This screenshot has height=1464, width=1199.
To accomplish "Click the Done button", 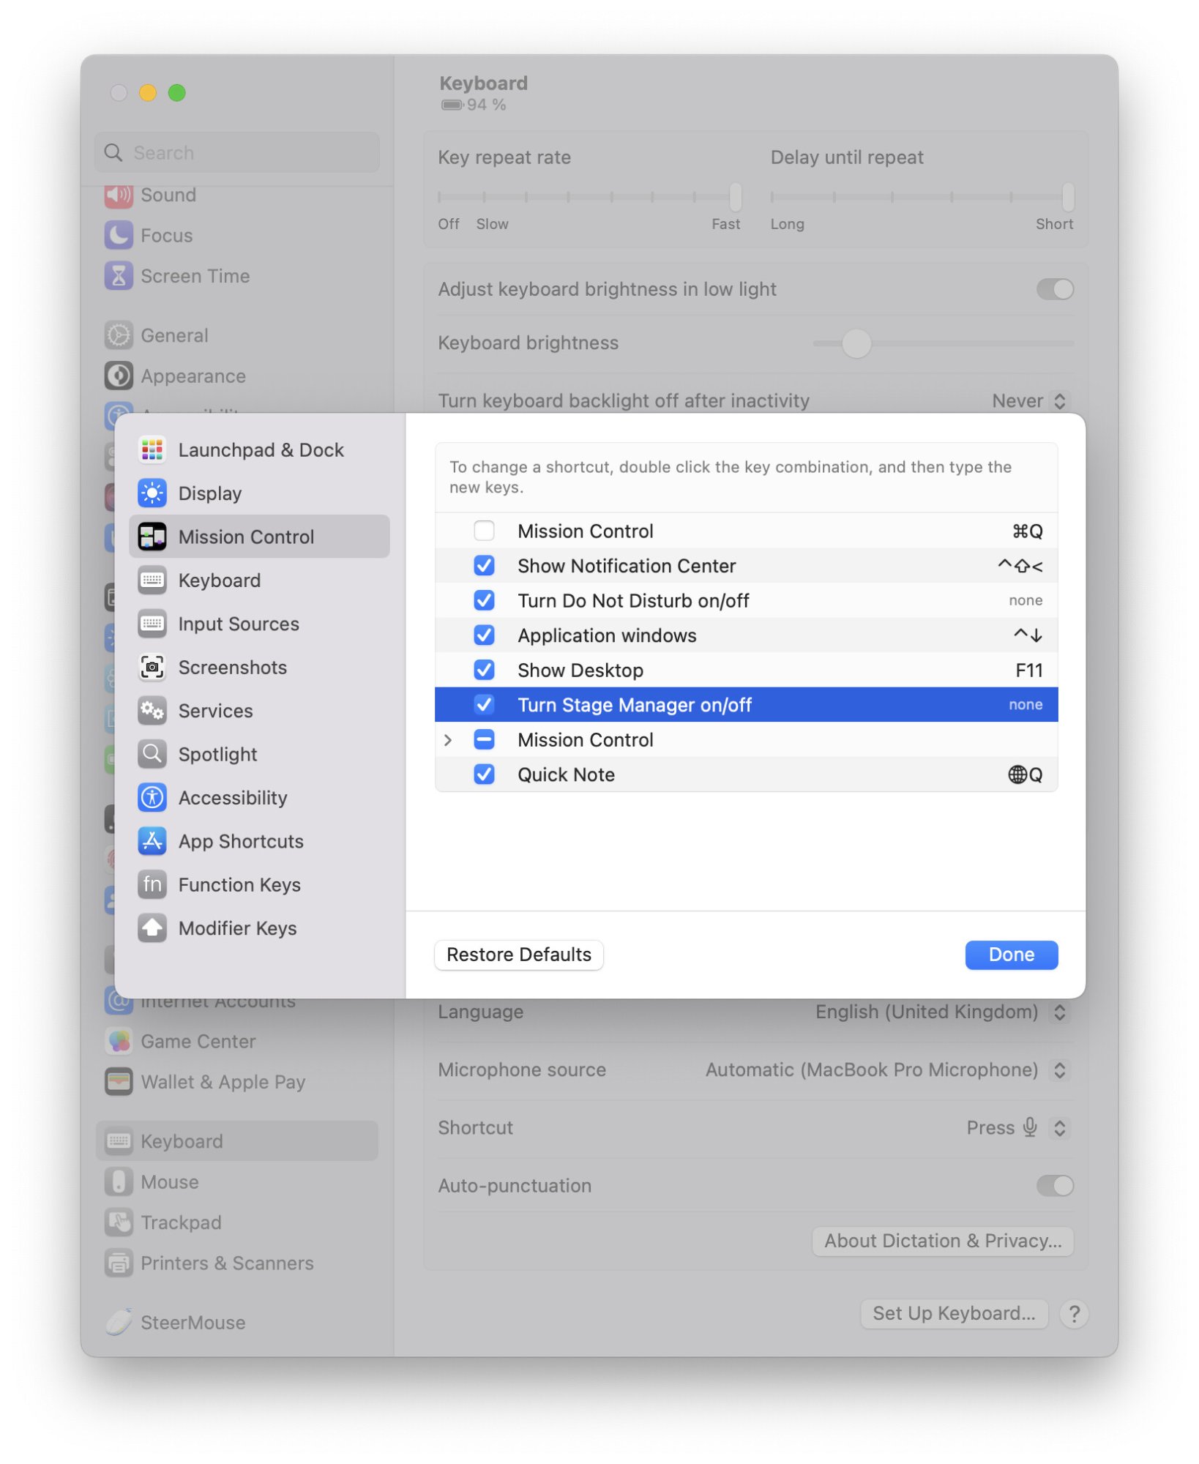I will point(1011,955).
